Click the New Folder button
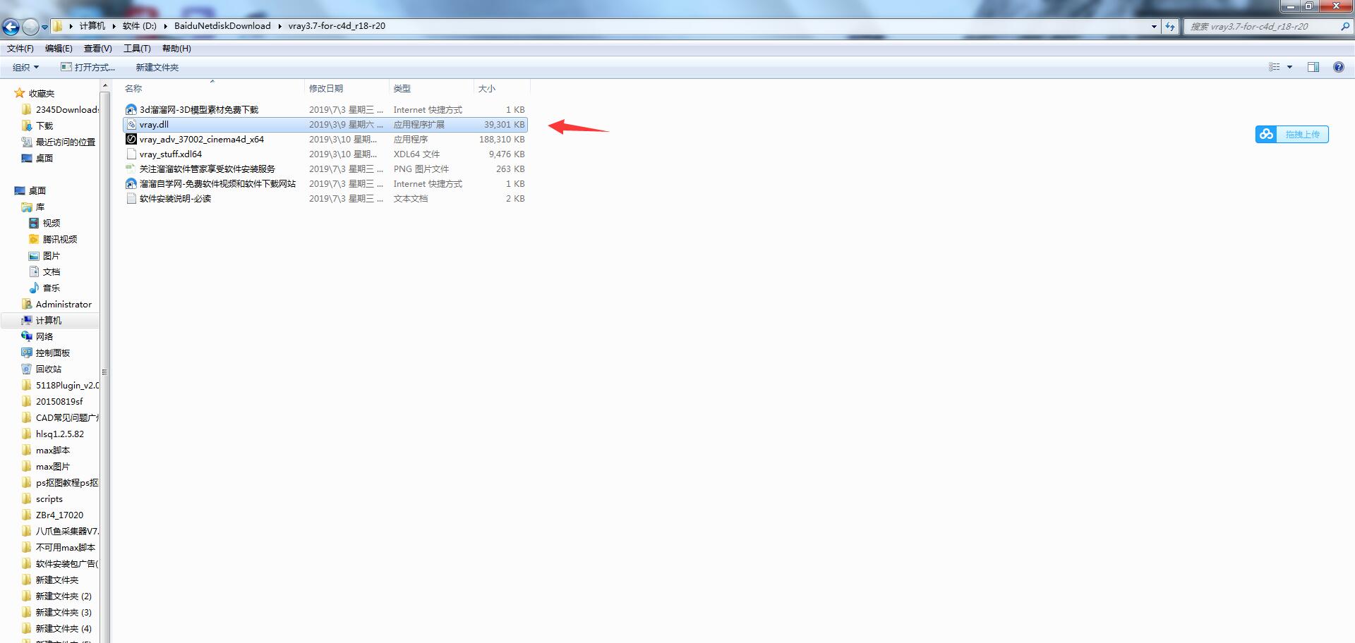 click(157, 67)
